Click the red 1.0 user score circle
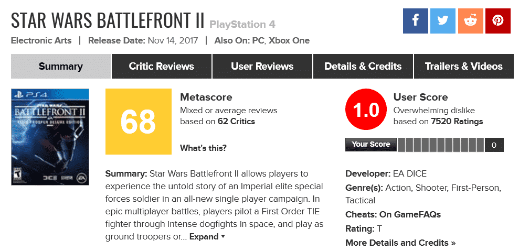 tap(365, 111)
